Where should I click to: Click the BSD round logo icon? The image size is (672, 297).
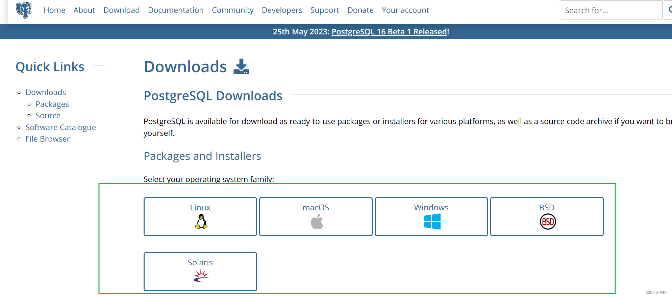pyautogui.click(x=548, y=221)
